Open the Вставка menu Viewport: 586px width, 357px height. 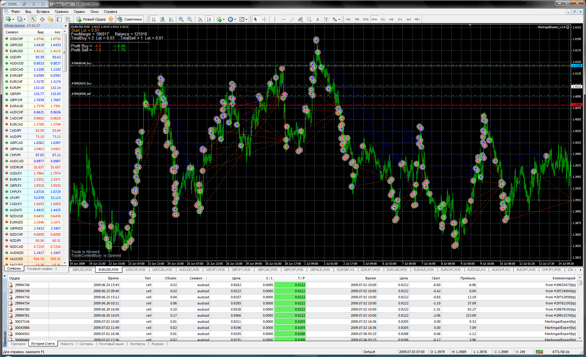43,12
